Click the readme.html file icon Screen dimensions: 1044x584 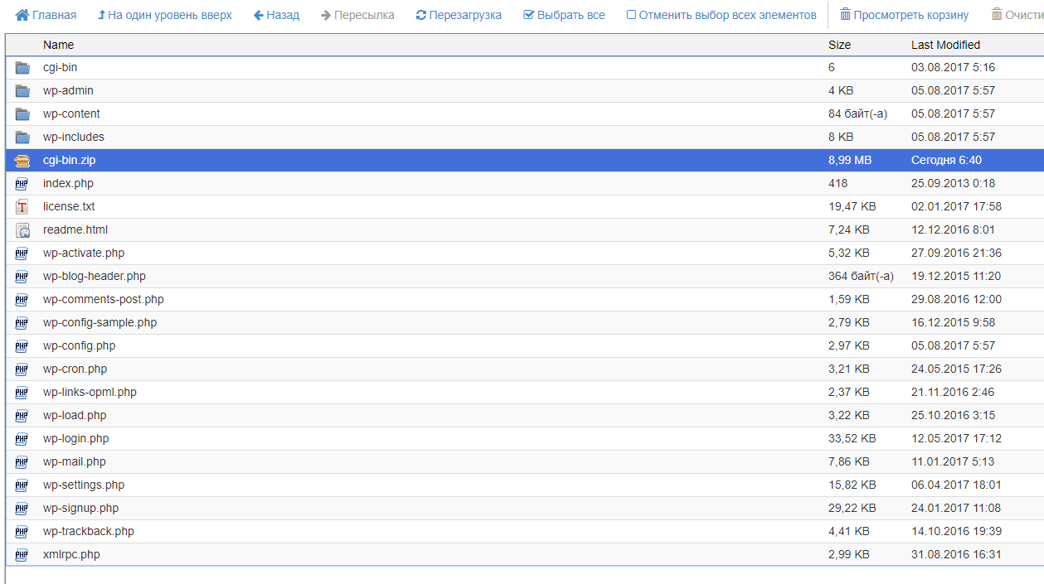(22, 230)
